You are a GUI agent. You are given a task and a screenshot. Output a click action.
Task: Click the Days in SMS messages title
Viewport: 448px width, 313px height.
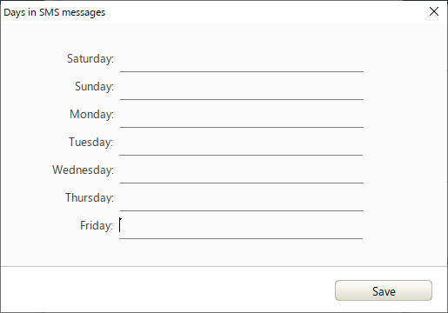(x=55, y=12)
